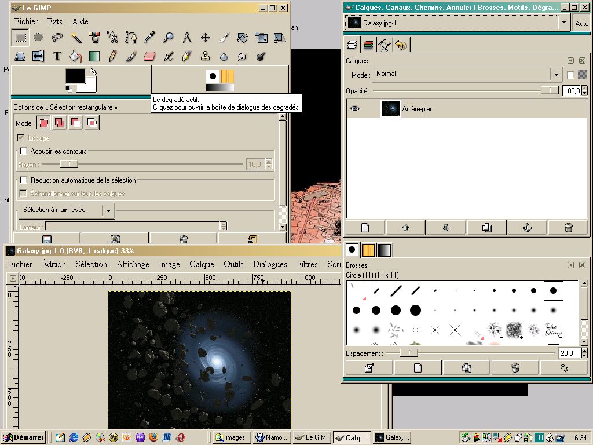This screenshot has height=445, width=593.
Task: Open the brush editor from Brosses panel
Action: pos(369,368)
